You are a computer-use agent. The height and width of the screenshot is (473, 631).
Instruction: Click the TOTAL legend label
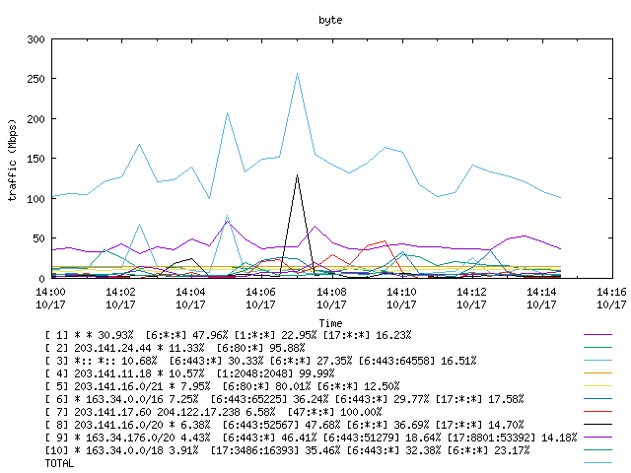click(x=59, y=463)
